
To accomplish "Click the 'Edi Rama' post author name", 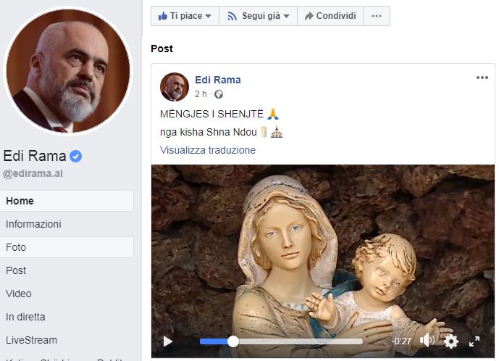I will point(217,80).
